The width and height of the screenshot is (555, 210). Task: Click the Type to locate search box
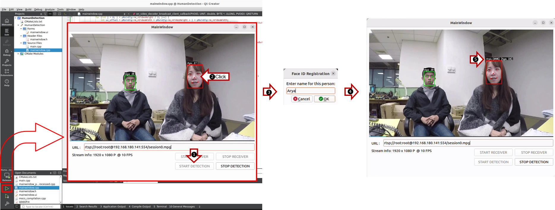point(41,206)
